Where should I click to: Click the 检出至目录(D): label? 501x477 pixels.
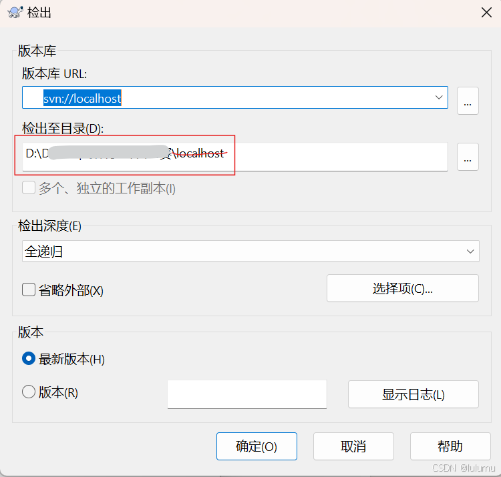(x=63, y=129)
